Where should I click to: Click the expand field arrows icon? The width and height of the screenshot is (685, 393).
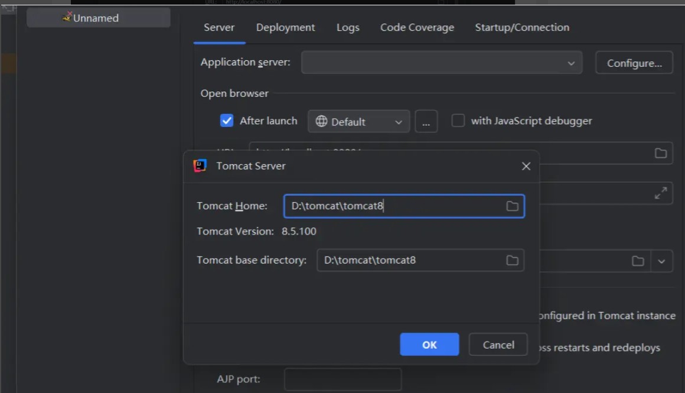pyautogui.click(x=661, y=193)
